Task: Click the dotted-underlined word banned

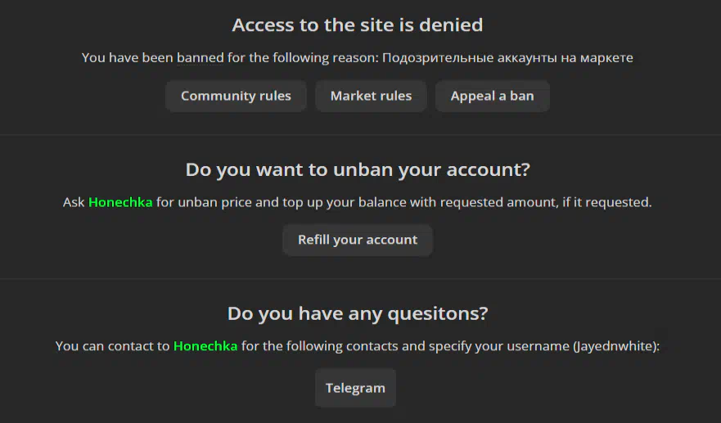Action: pyautogui.click(x=200, y=58)
